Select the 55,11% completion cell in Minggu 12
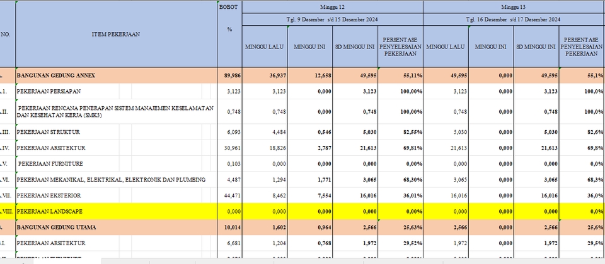The height and width of the screenshot is (264, 605). tap(400, 75)
